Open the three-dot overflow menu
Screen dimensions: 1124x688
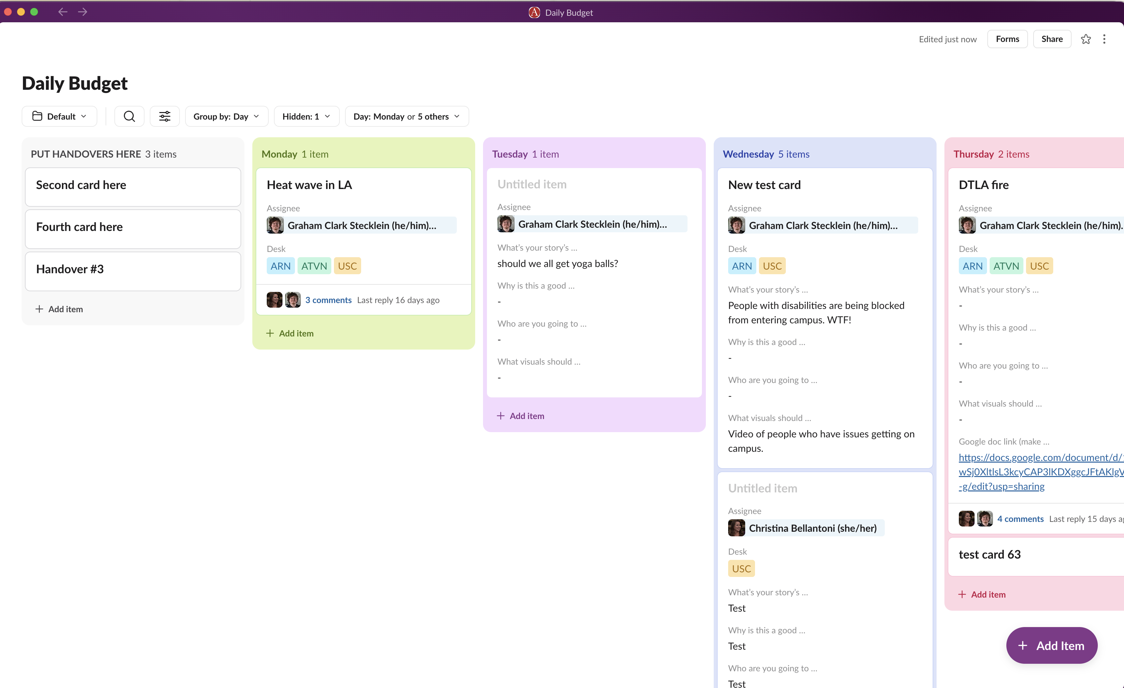coord(1105,39)
